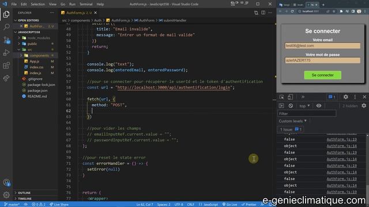
Task: Collapse the JAVASCRIPT358 folder section
Action: pyautogui.click(x=35, y=32)
